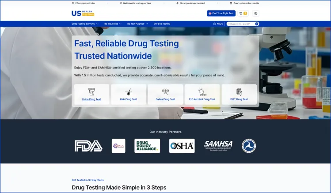Click the OSHA partner logo

(182, 146)
